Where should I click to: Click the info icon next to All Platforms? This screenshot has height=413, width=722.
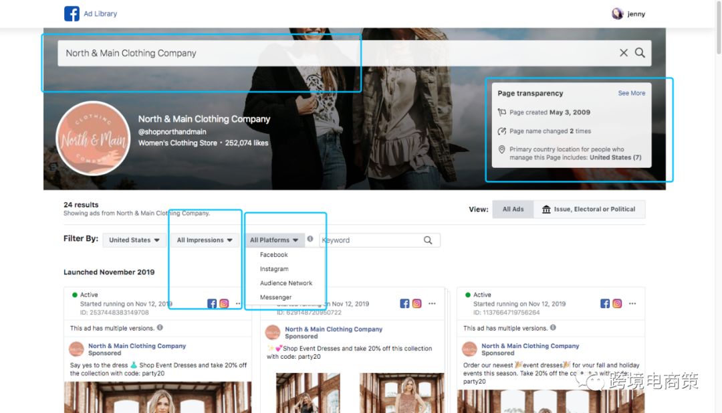pyautogui.click(x=310, y=239)
